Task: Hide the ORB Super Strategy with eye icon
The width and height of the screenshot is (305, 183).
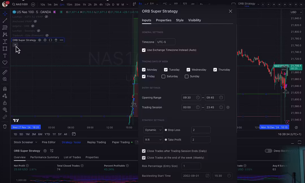Action: tap(40, 40)
